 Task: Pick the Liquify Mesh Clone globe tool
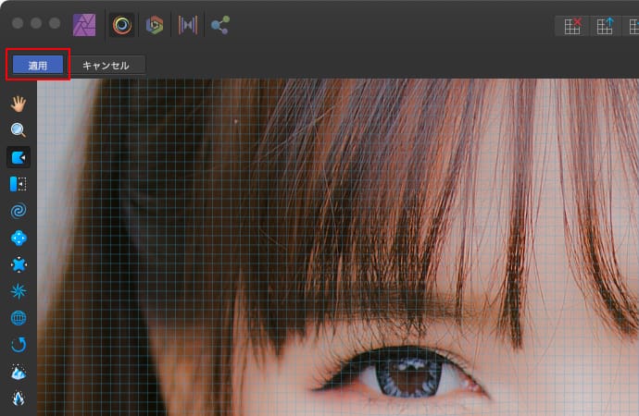[x=19, y=318]
